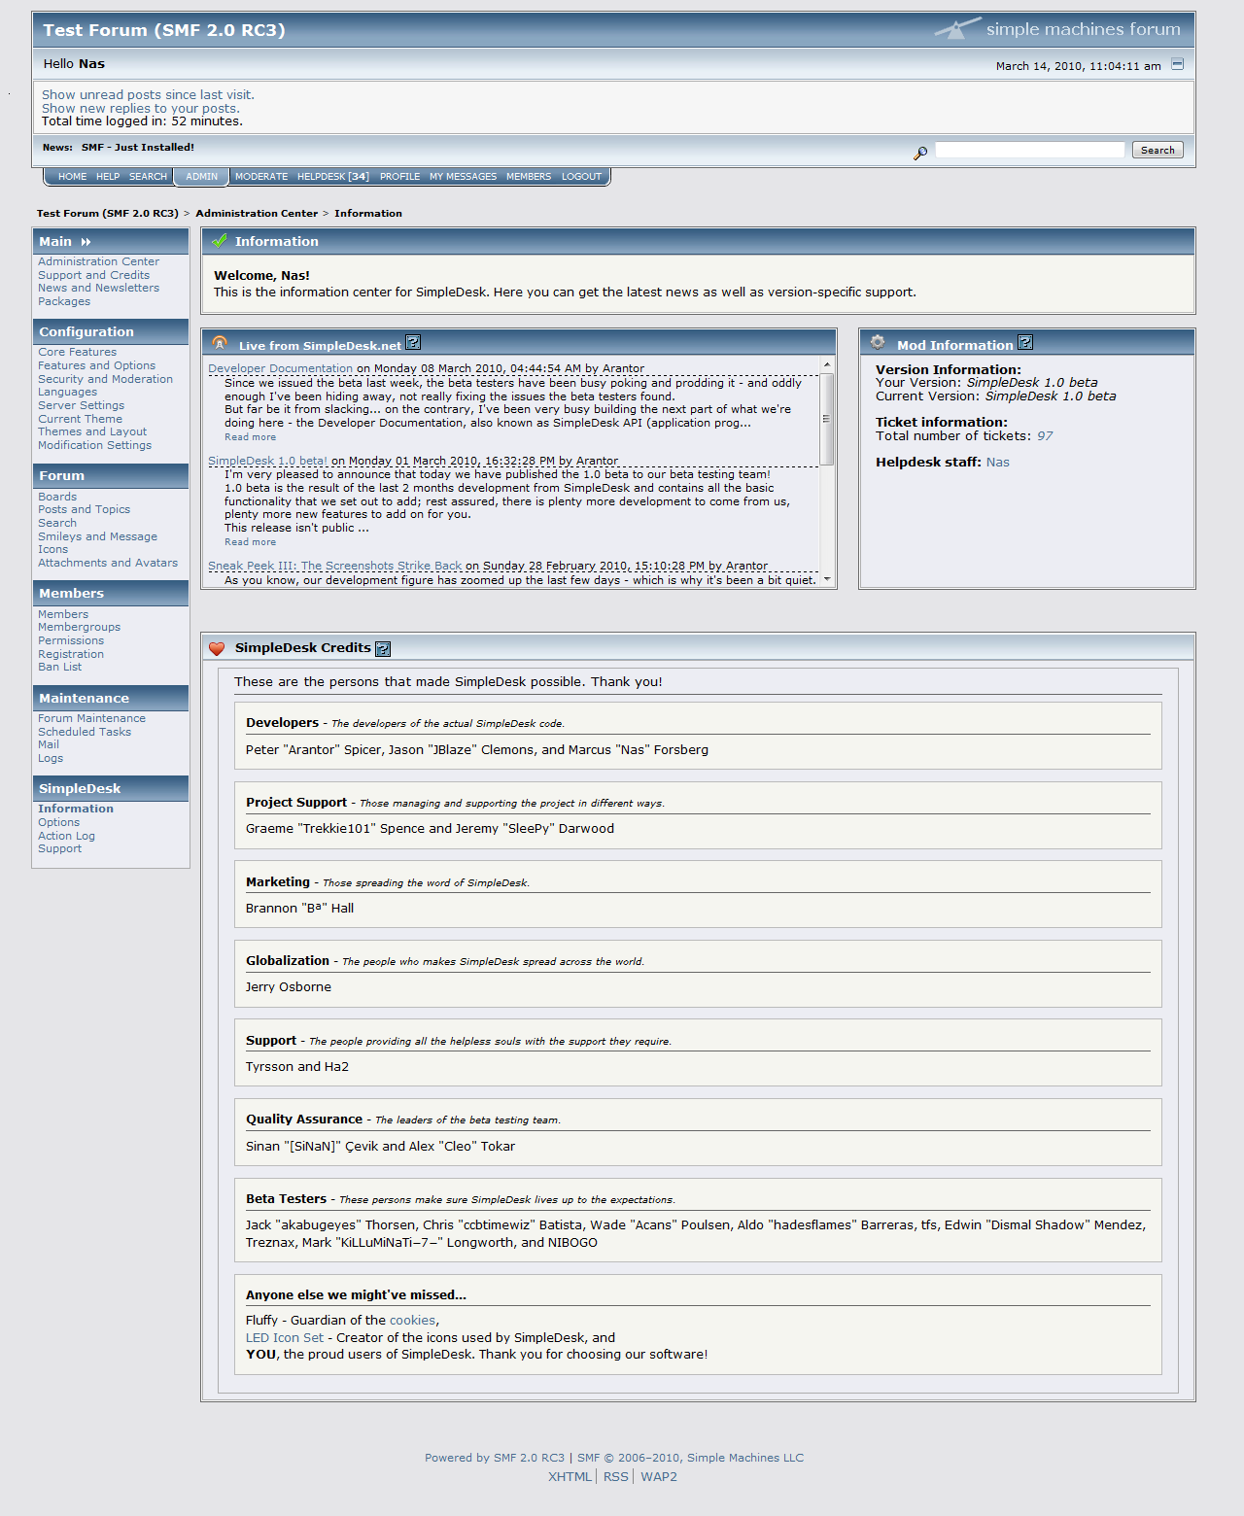Open helpdesk staff Nas profile link
Image resolution: width=1244 pixels, height=1516 pixels.
998,462
